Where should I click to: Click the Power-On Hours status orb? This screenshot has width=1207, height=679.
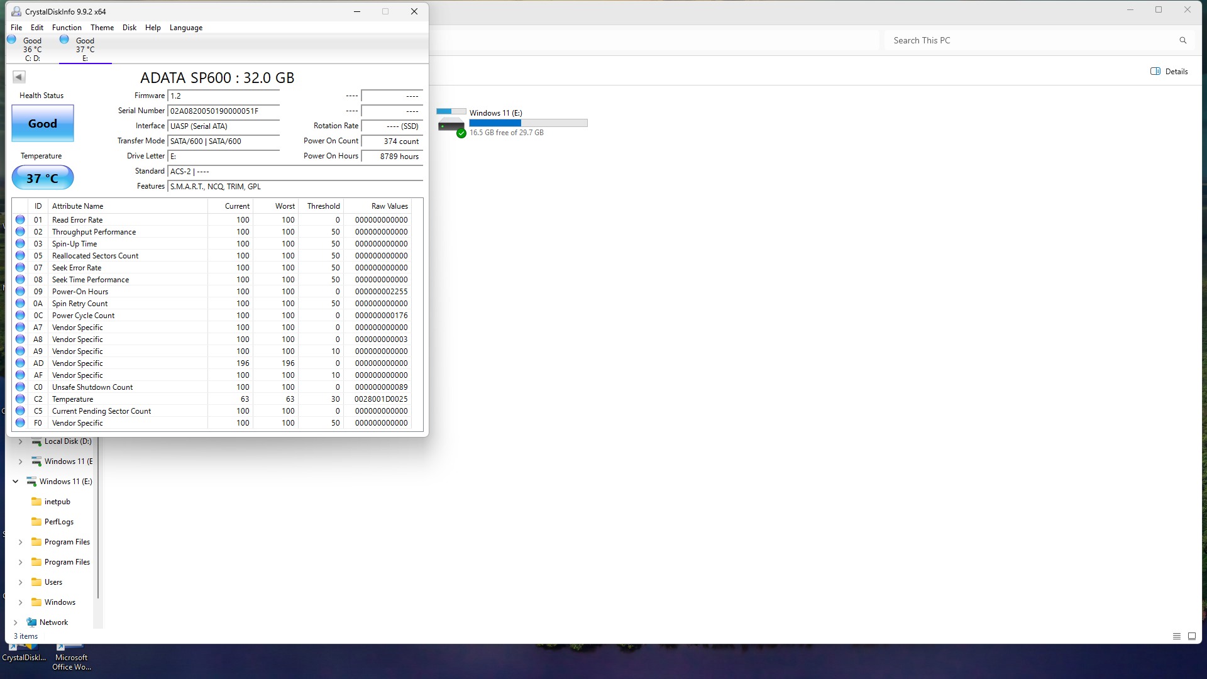tap(20, 292)
